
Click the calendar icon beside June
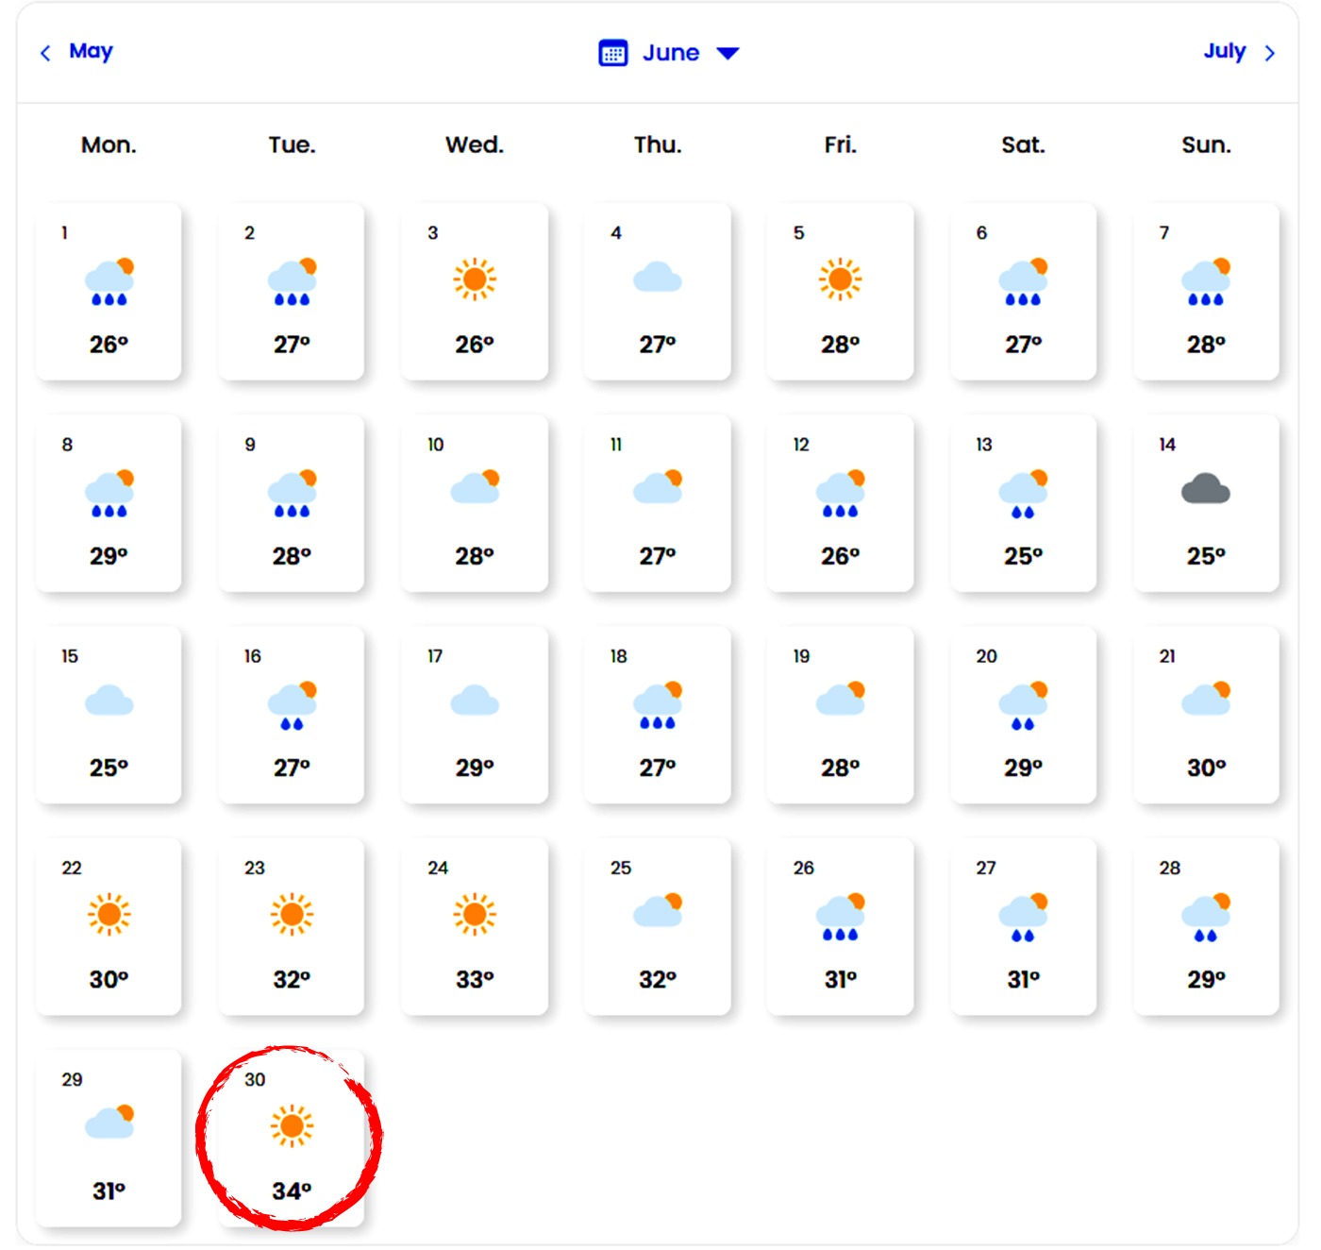612,53
